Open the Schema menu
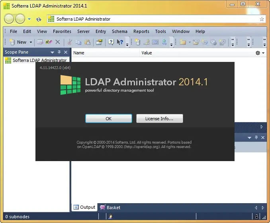The image size is (270, 223). pos(119,31)
